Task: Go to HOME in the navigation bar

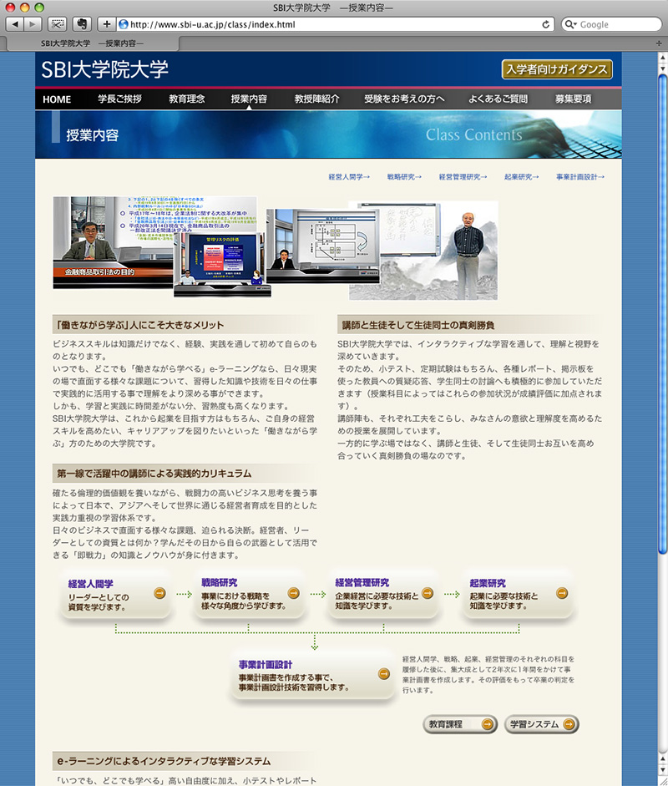Action: coord(57,99)
